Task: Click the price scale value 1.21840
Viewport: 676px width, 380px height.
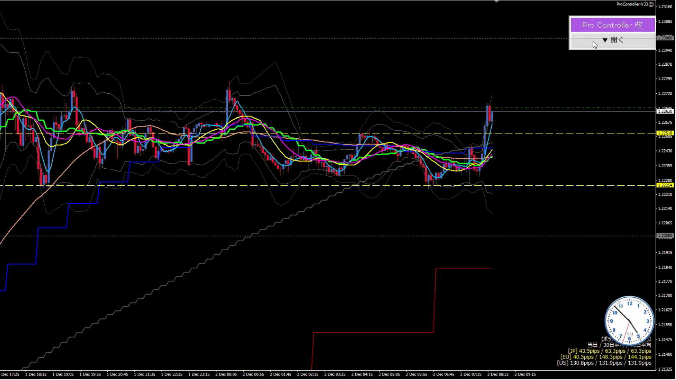Action: pyautogui.click(x=665, y=267)
